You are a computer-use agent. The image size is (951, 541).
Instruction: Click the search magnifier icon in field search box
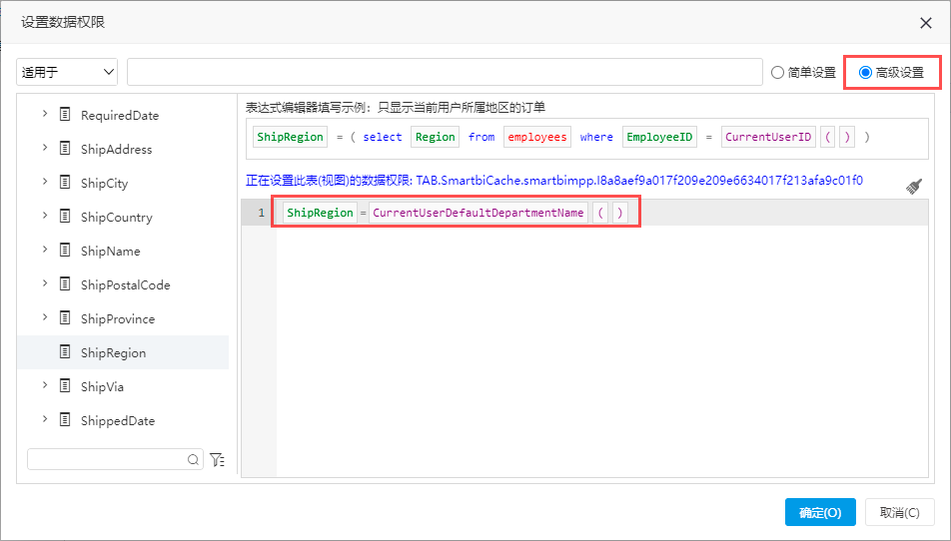point(193,460)
